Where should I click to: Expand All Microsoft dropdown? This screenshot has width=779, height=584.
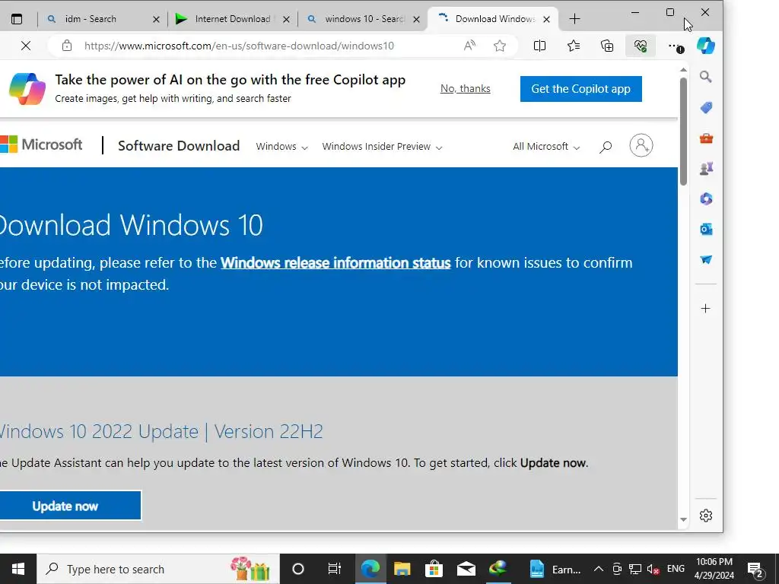click(546, 147)
